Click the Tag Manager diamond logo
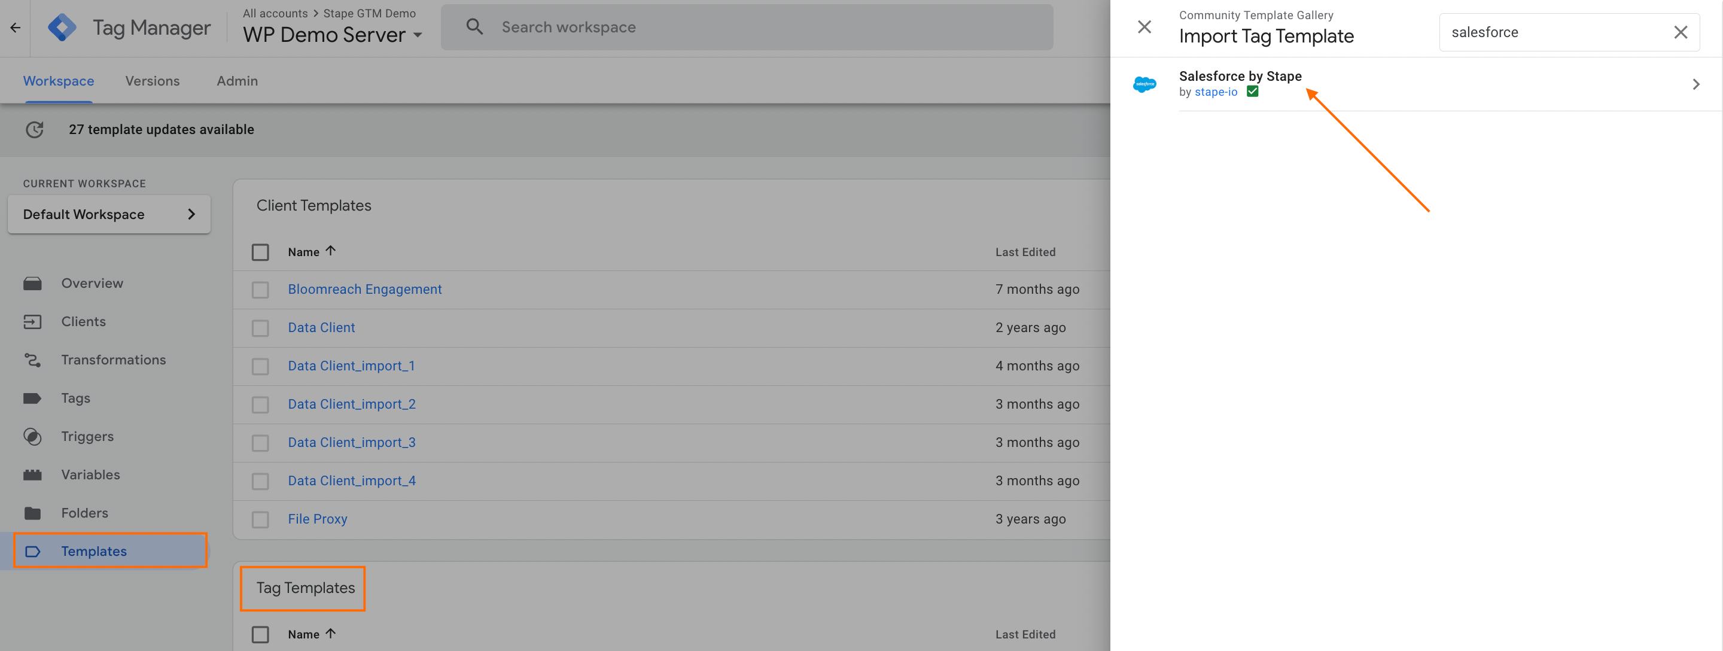 click(x=62, y=28)
